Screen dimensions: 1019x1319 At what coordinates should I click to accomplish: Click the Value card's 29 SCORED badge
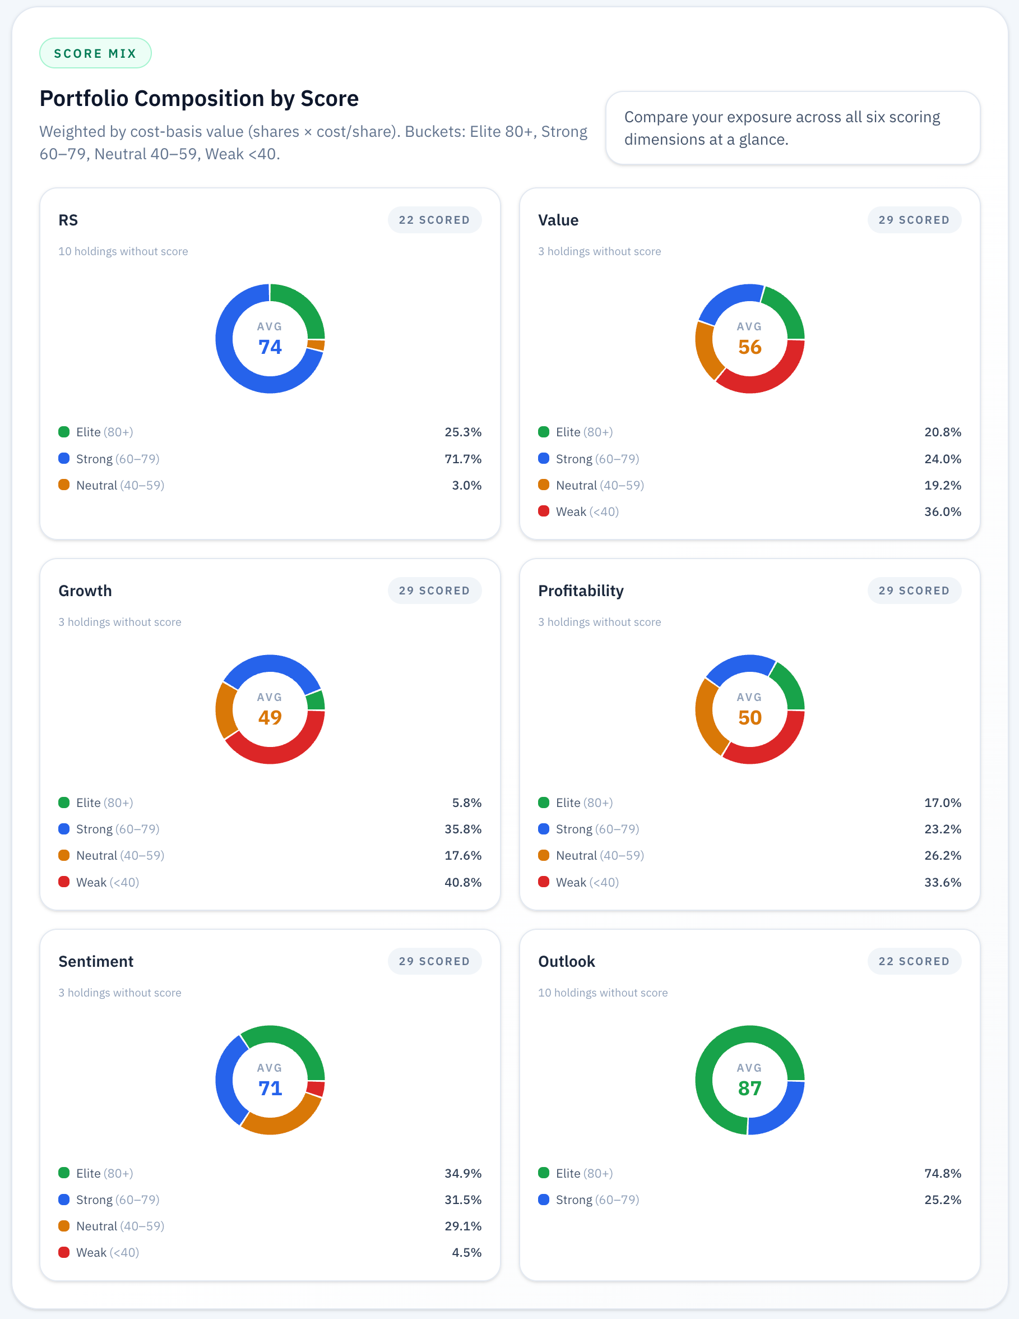click(x=914, y=220)
